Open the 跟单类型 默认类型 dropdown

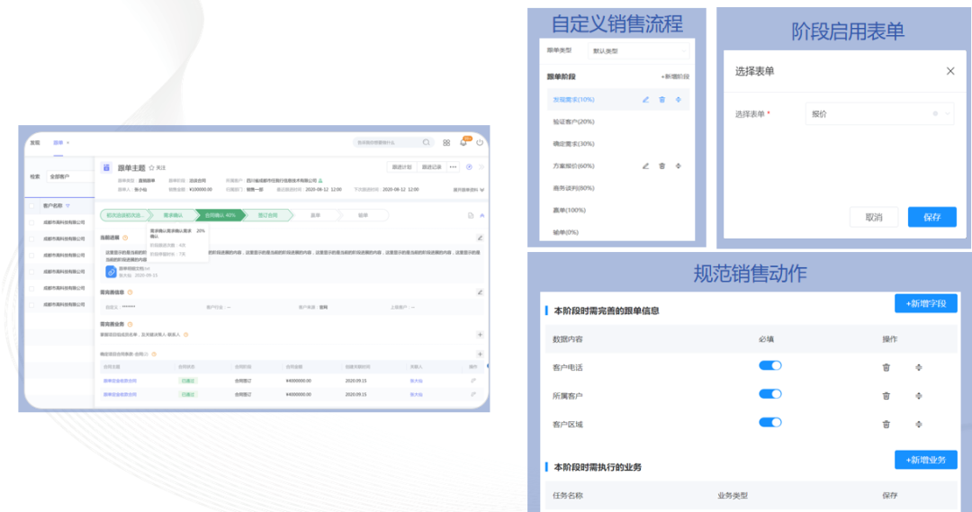pos(637,51)
